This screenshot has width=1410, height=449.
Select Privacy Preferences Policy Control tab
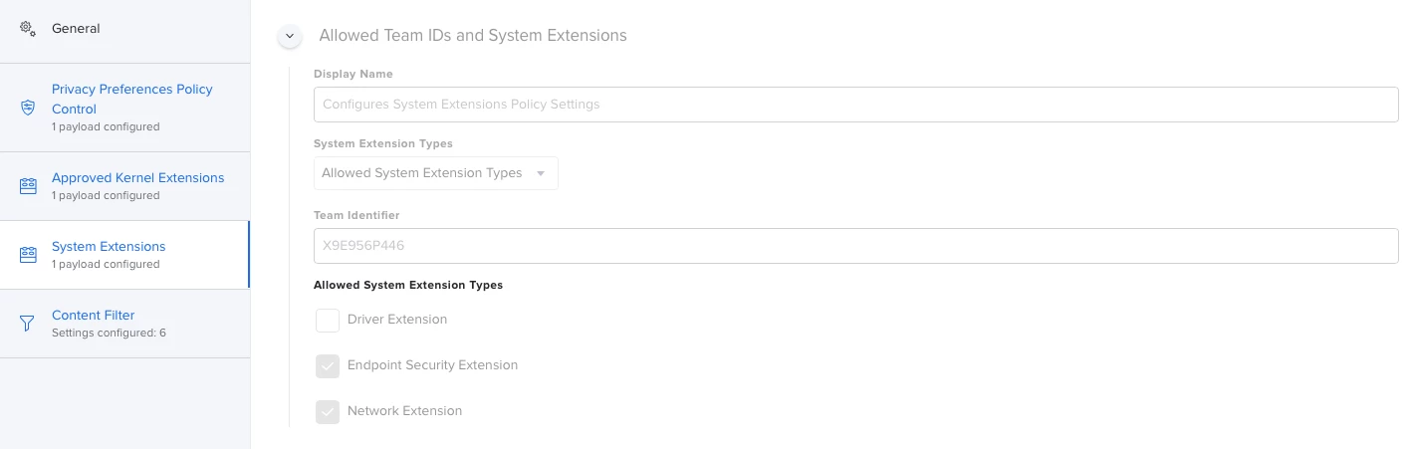coord(131,99)
